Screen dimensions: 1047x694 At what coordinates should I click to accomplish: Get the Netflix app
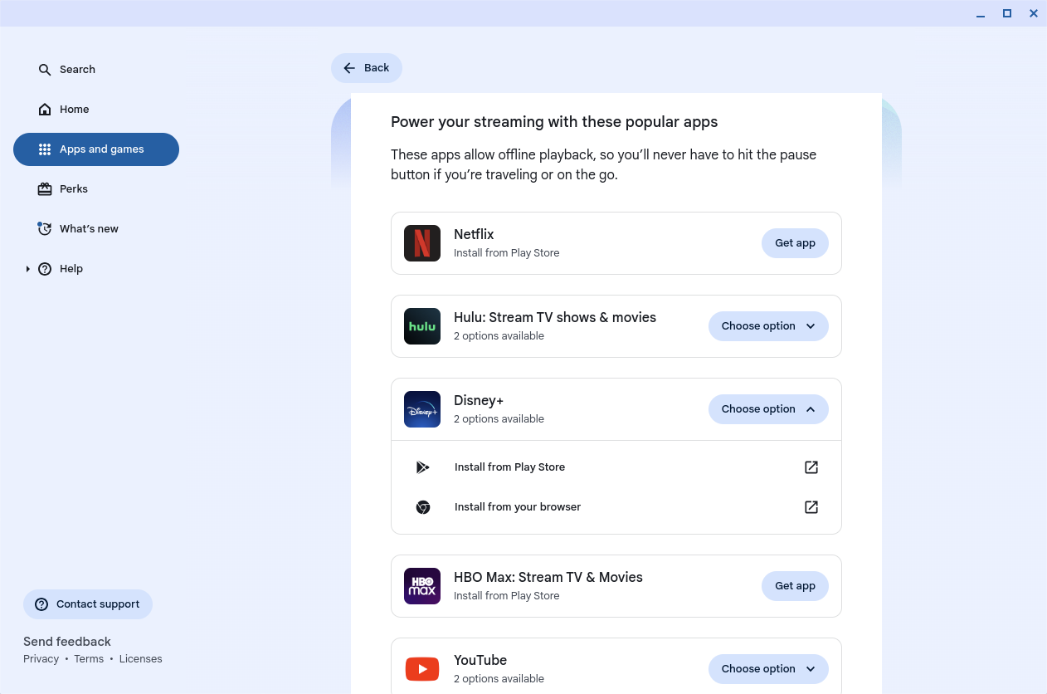click(x=794, y=243)
